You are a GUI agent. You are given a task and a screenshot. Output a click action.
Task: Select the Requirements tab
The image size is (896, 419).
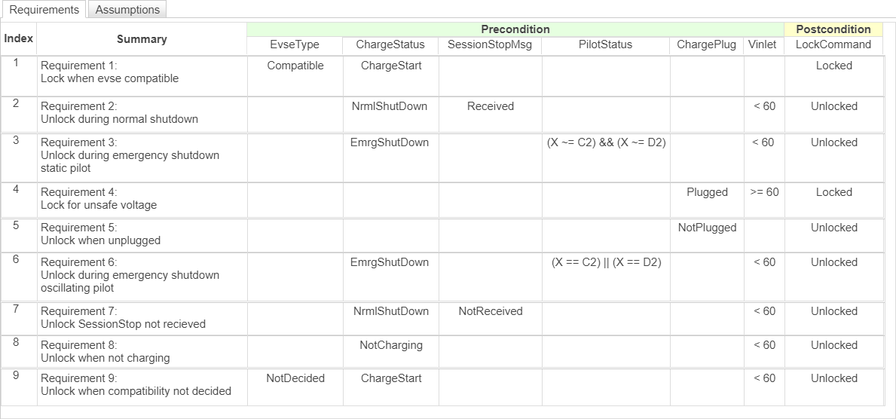(44, 10)
